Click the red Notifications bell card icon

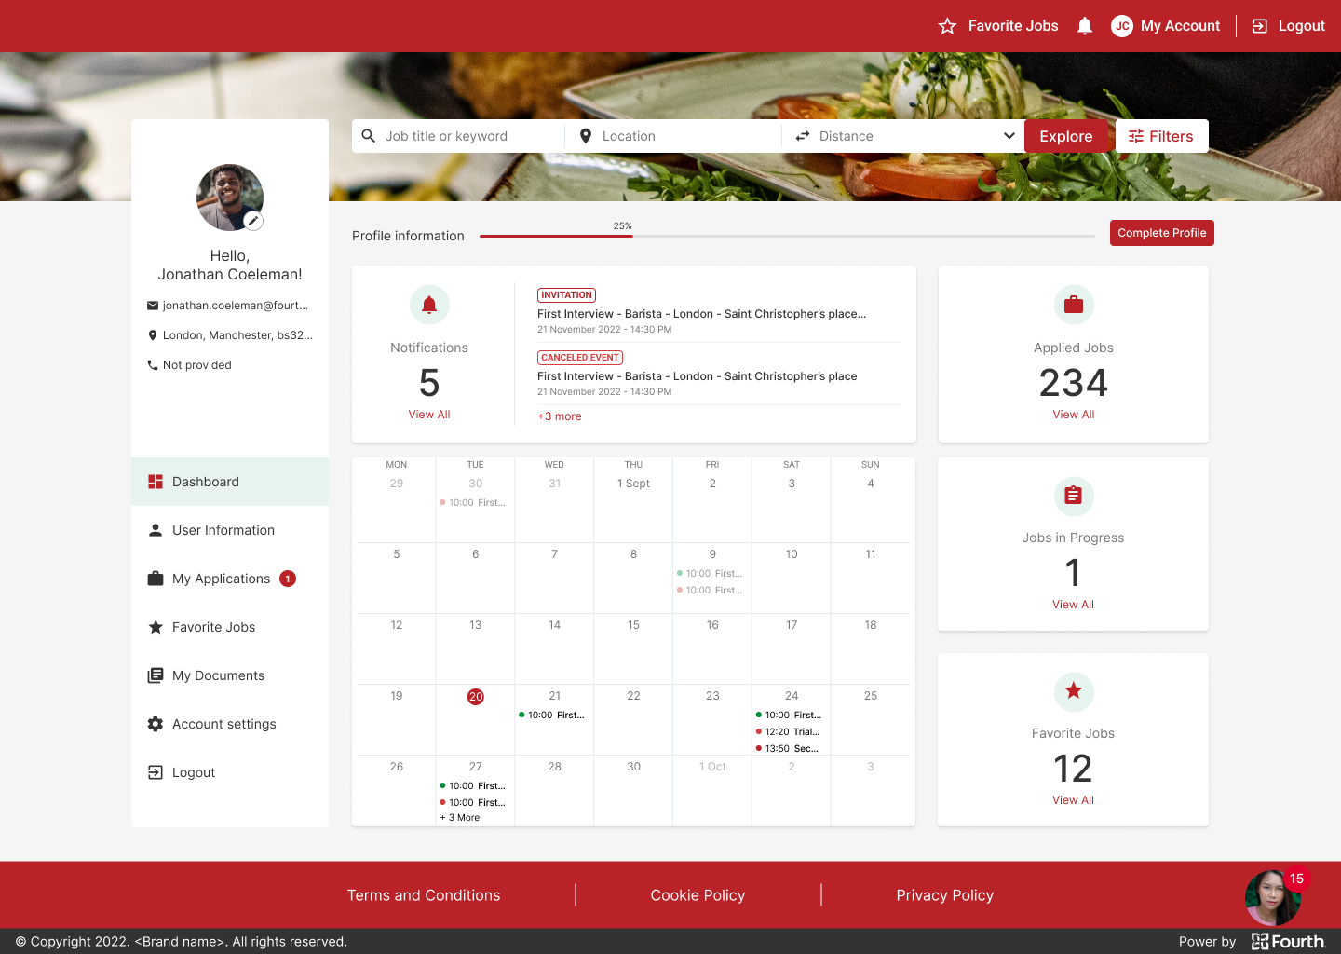click(x=429, y=305)
